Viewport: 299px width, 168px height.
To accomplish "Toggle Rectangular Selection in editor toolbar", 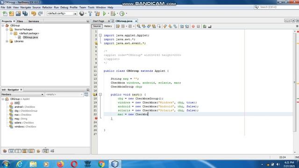I will click(x=159, y=26).
